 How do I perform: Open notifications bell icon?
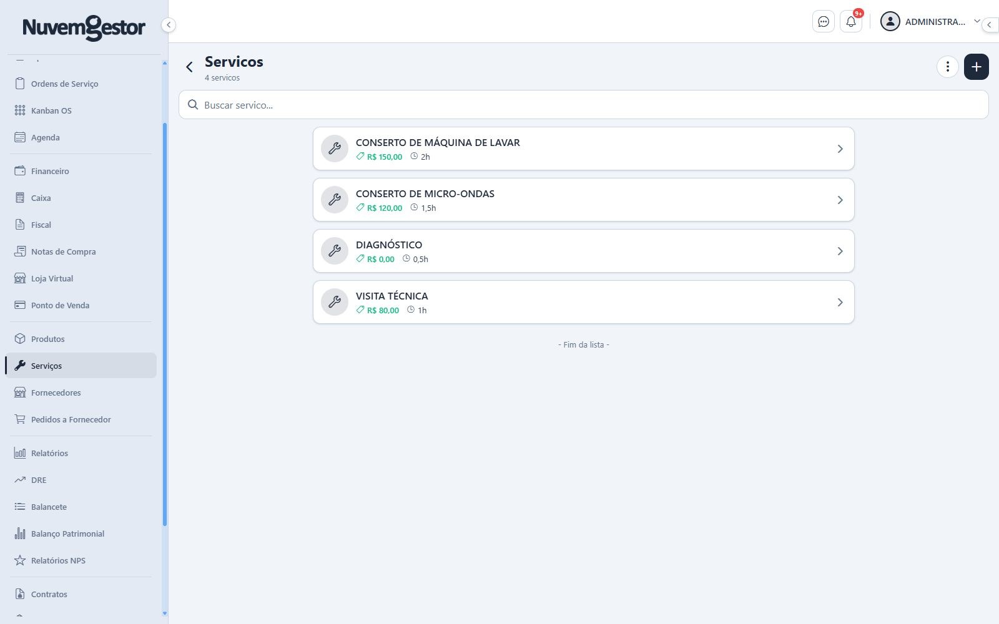[x=851, y=22]
